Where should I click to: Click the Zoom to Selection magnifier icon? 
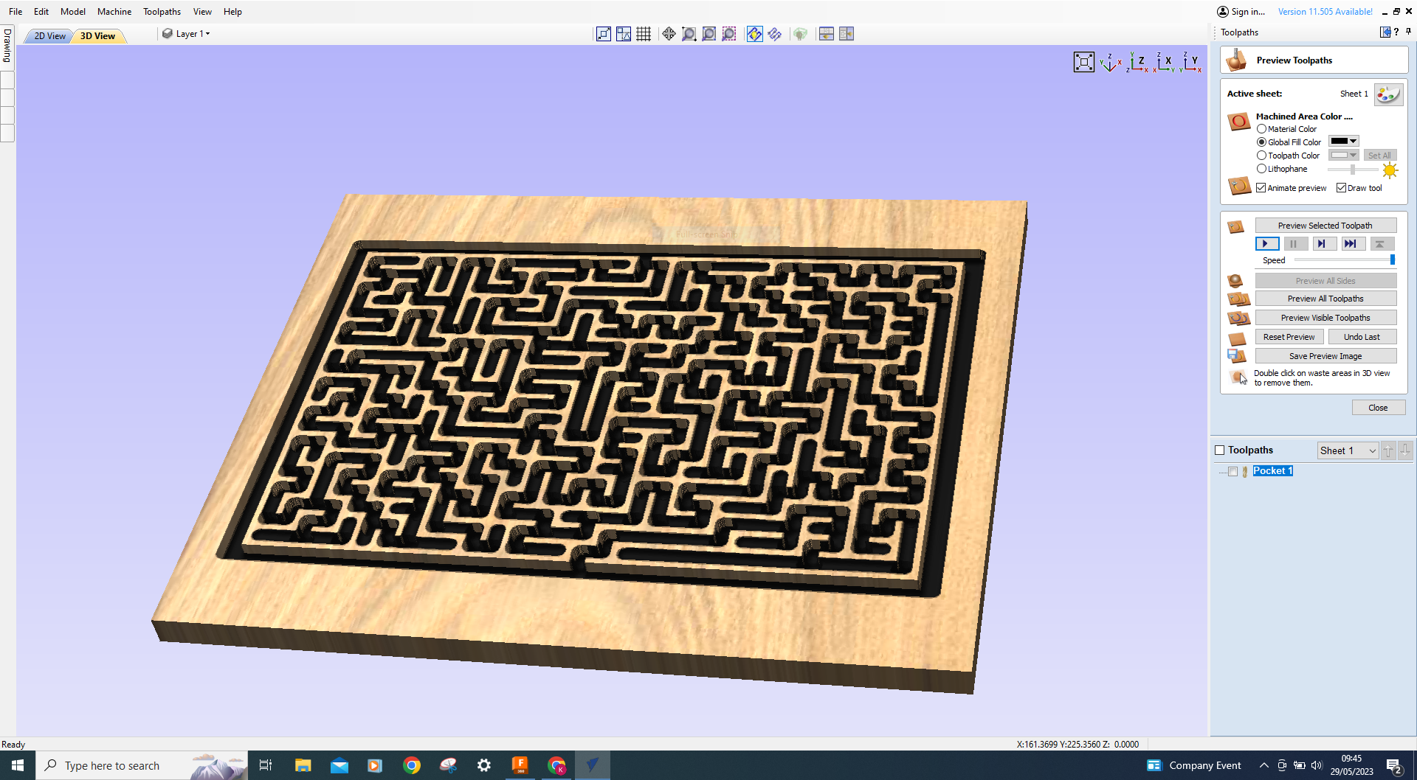tap(728, 34)
